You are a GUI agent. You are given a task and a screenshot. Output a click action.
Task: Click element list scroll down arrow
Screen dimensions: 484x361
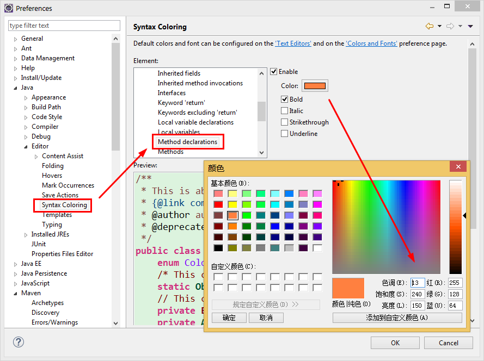pos(261,153)
